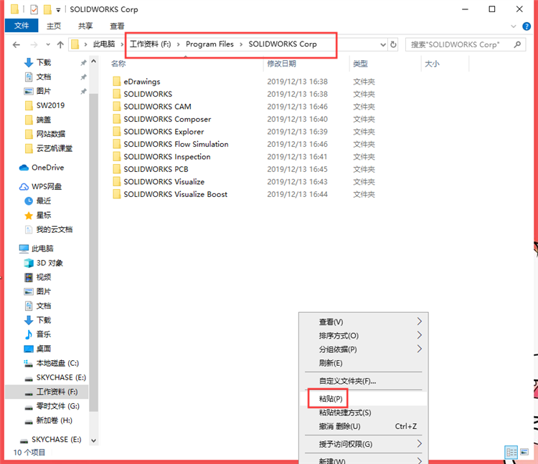Select the SOLIDWORKS Inspection folder
Screen dimensions: 538x464
(166, 157)
